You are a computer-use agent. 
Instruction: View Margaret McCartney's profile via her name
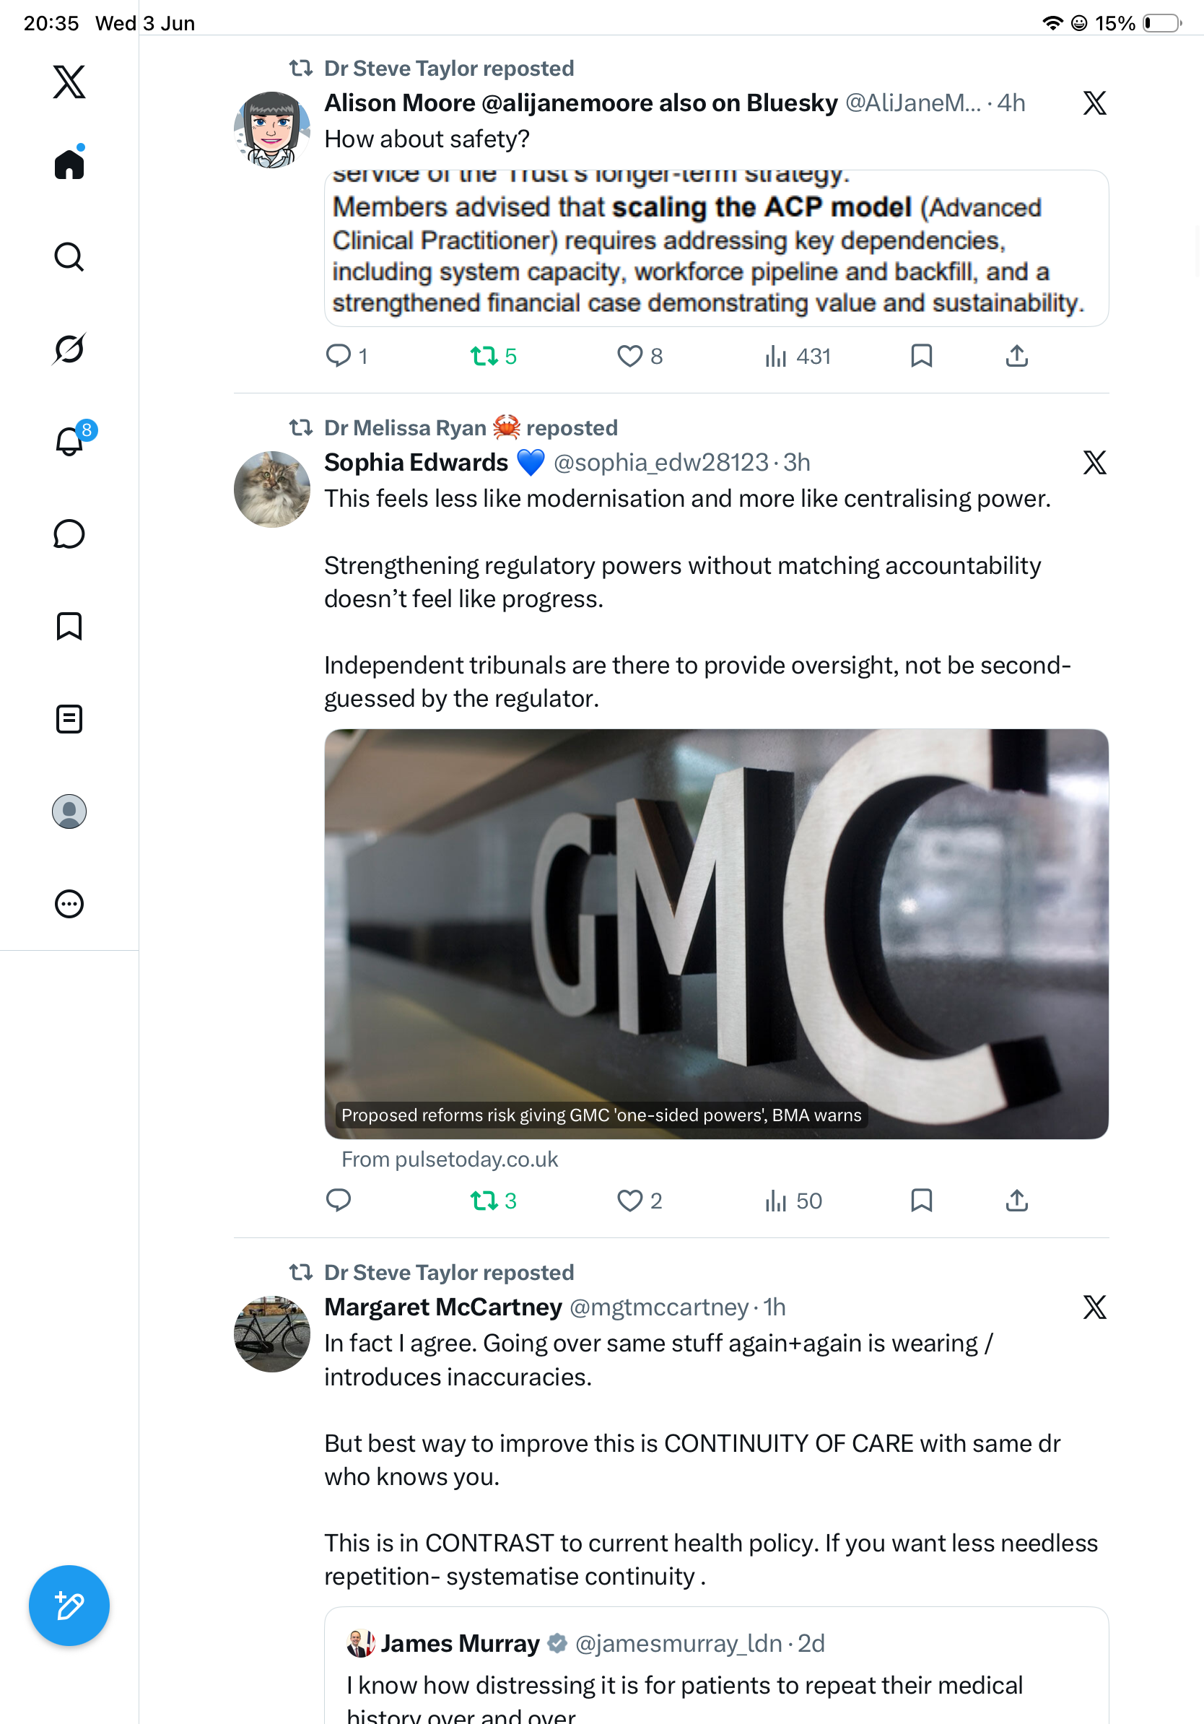pyautogui.click(x=443, y=1307)
